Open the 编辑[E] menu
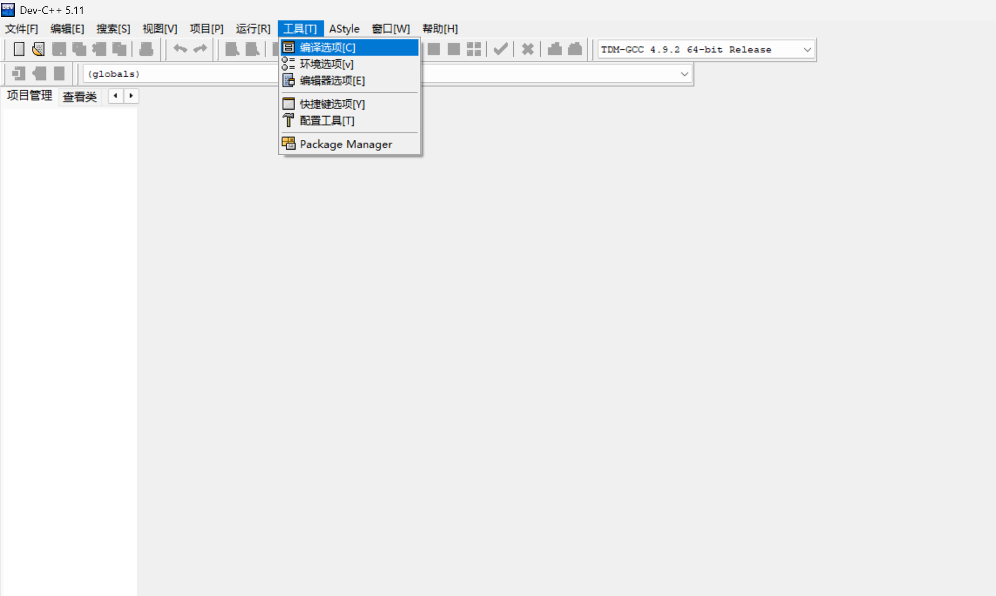The image size is (996, 596). (x=67, y=29)
